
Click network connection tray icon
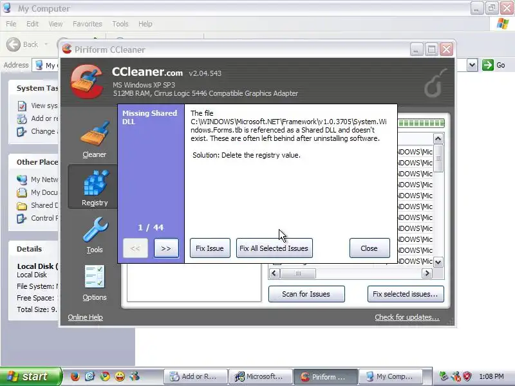click(444, 376)
